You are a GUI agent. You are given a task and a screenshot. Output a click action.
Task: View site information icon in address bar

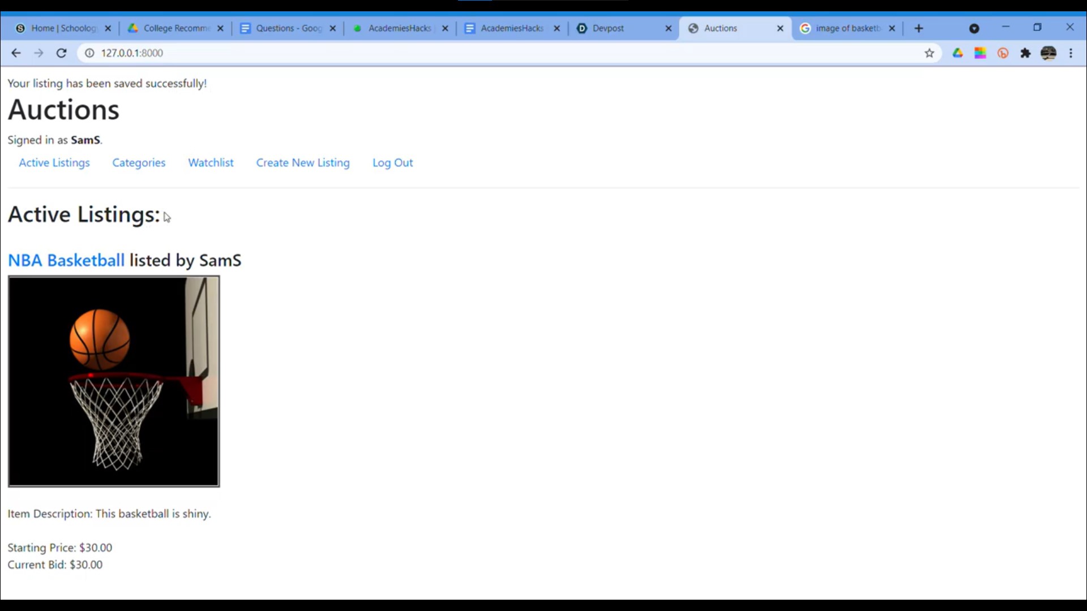89,53
